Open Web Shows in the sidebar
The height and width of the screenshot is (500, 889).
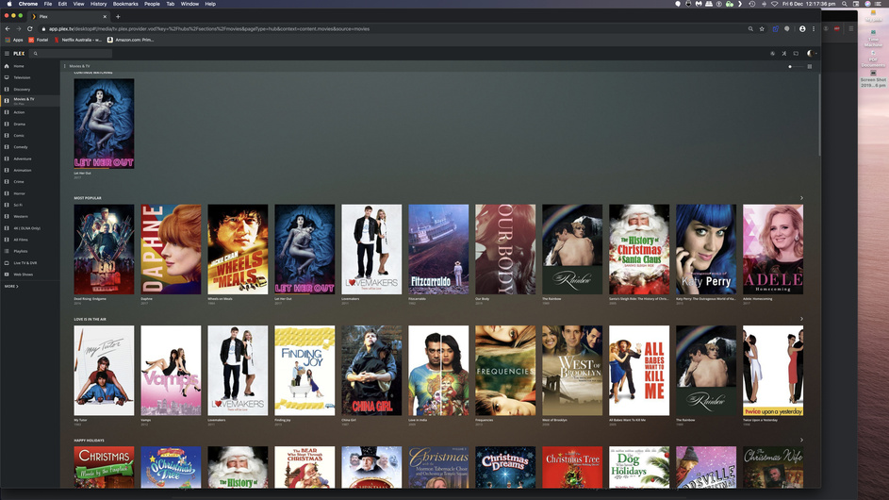pyautogui.click(x=29, y=275)
